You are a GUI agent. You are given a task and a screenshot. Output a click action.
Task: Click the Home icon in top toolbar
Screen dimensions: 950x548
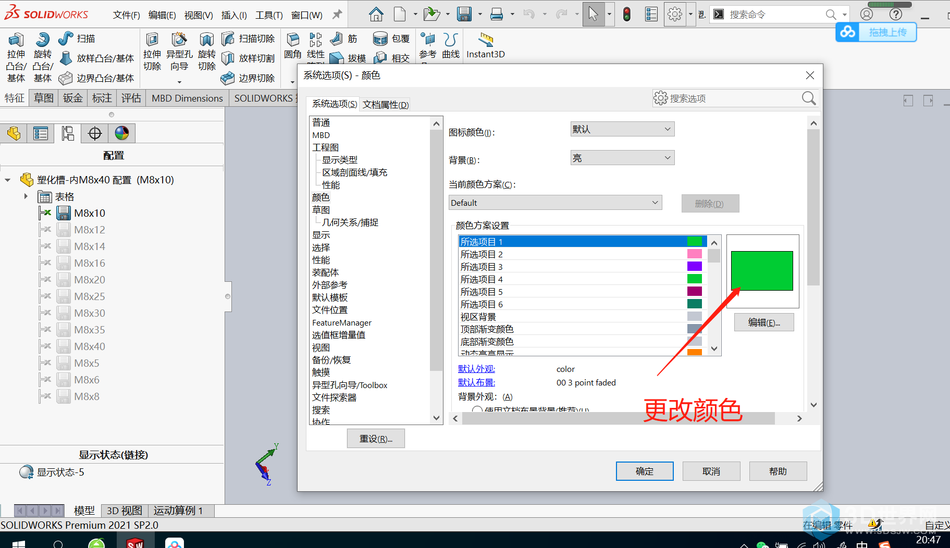[x=376, y=14]
